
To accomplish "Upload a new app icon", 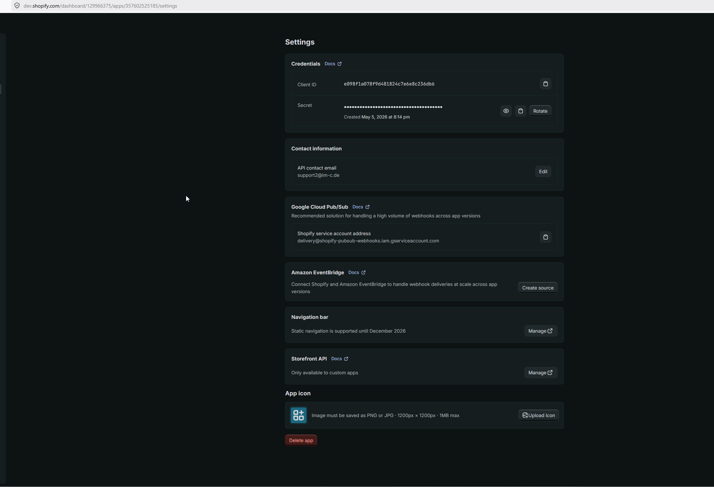I will [538, 415].
